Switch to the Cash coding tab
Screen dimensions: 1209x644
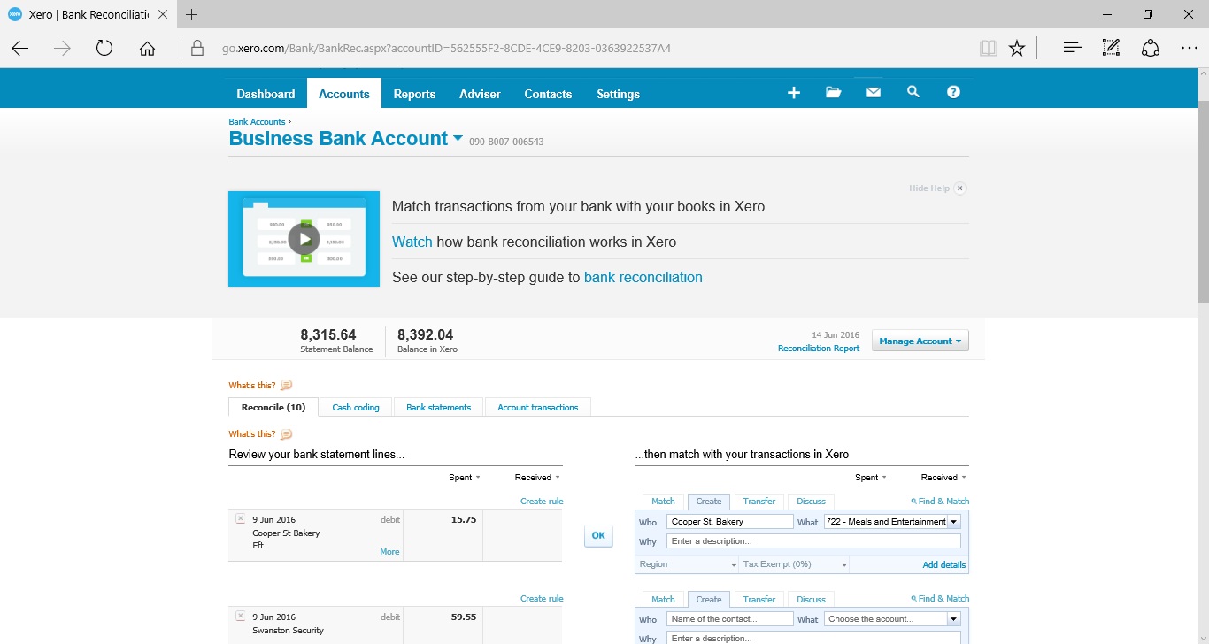(x=356, y=407)
